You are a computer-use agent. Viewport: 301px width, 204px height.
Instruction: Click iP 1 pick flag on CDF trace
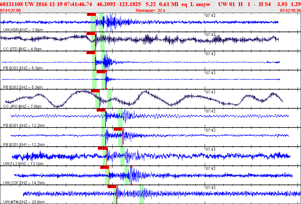104,167
